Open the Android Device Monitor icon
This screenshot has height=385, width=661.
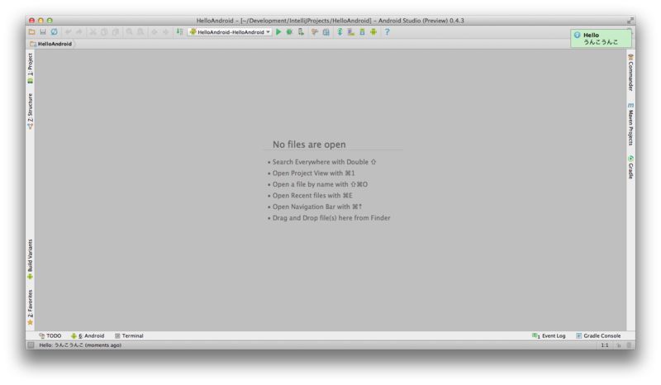373,32
